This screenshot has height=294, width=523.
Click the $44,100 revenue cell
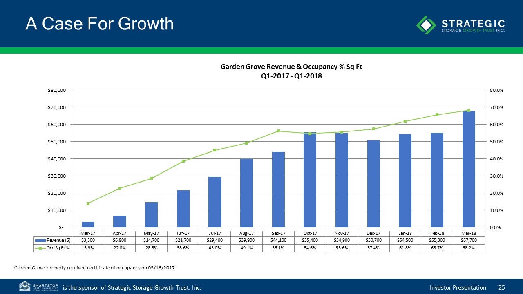(x=278, y=241)
